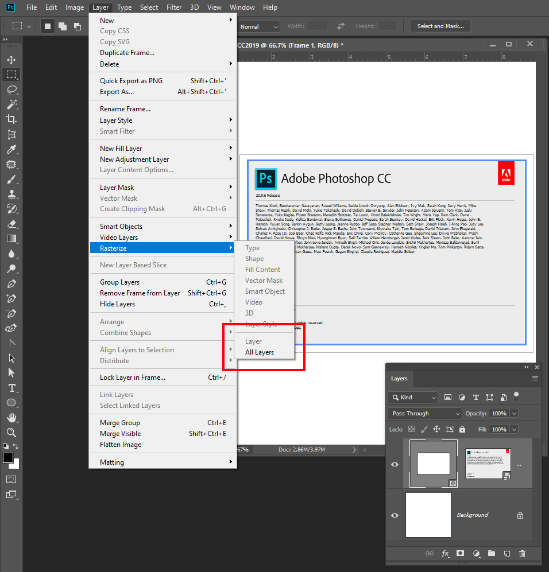Toggle visibility of the top frame layer

pos(395,465)
